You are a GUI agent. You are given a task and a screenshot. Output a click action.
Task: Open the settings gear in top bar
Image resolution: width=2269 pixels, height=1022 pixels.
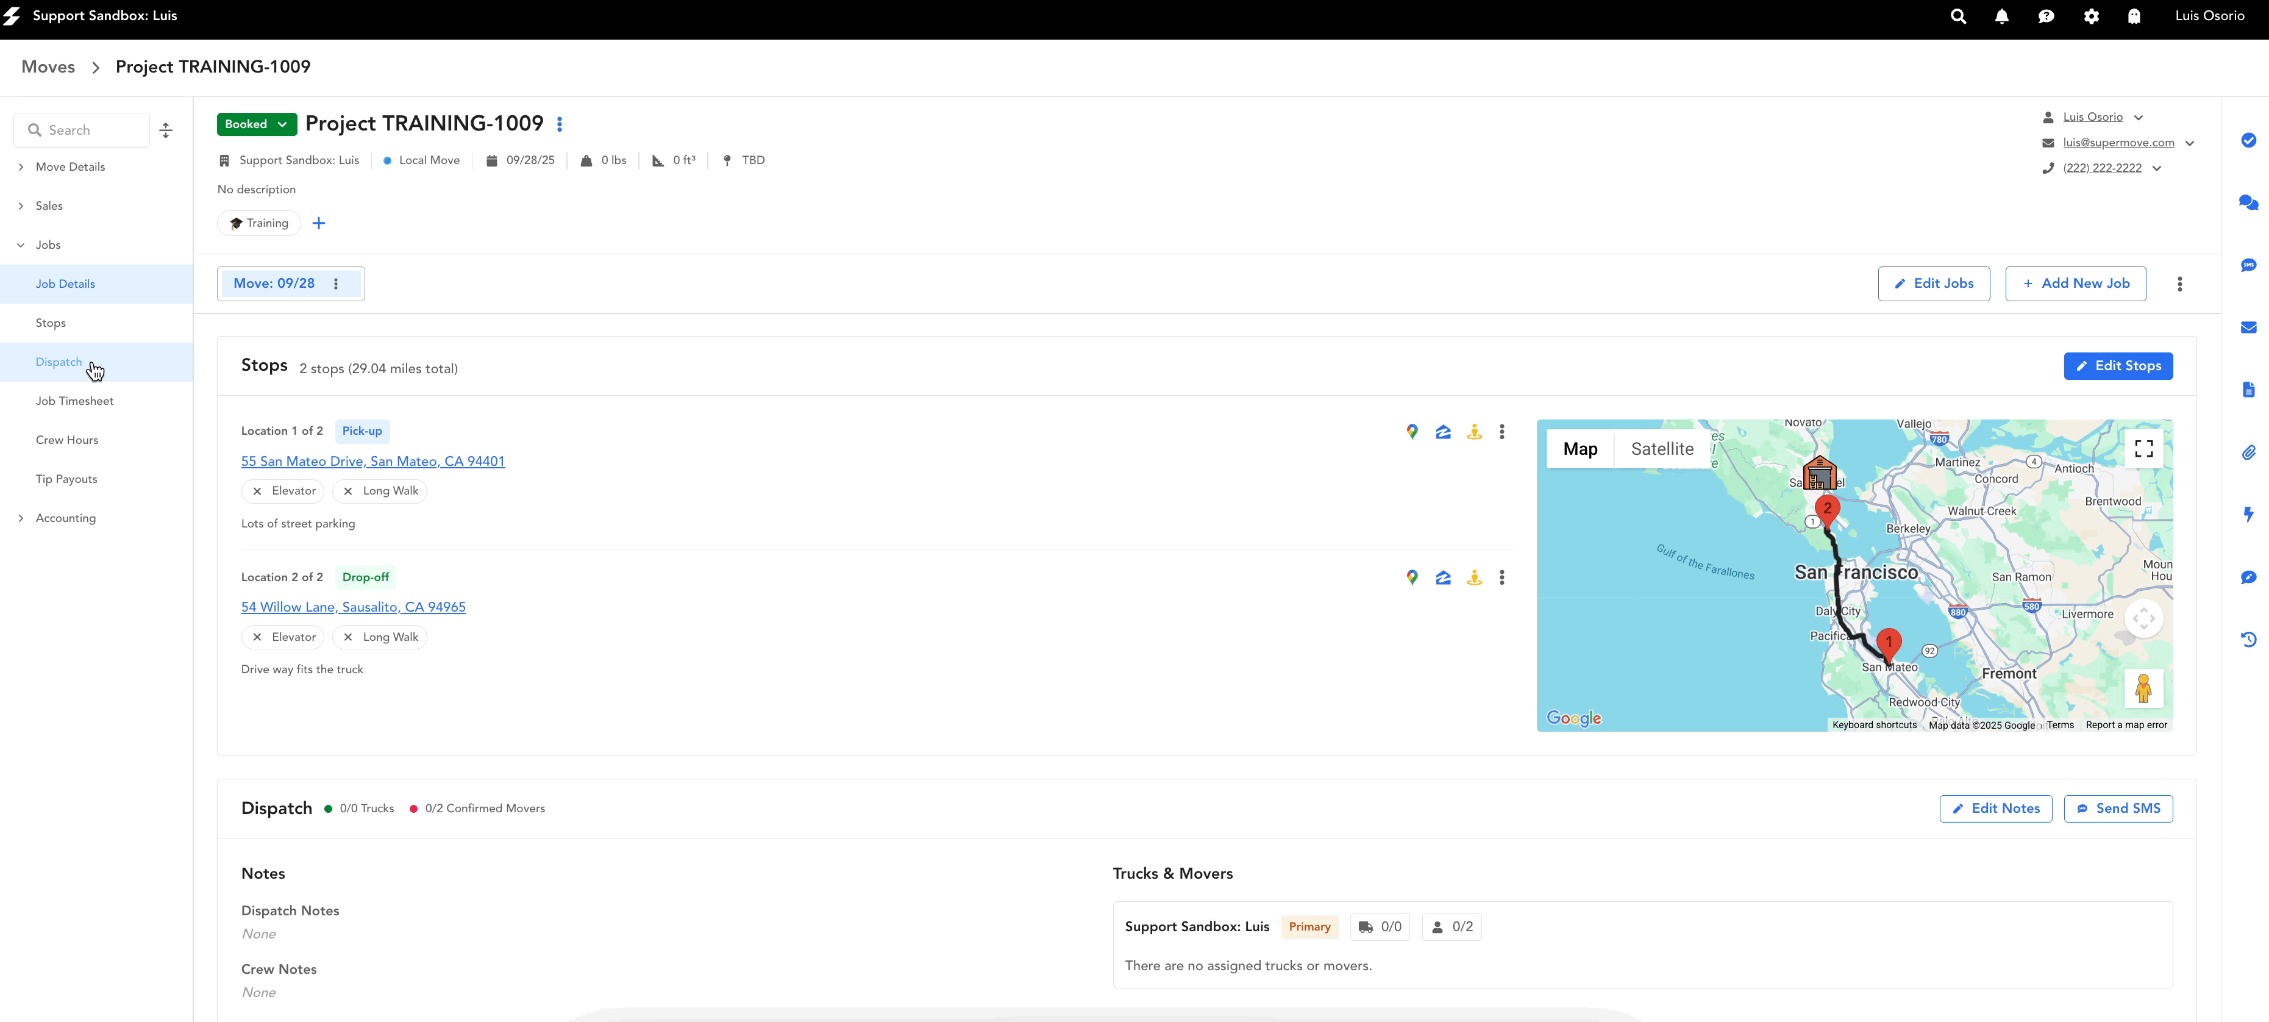point(2090,16)
